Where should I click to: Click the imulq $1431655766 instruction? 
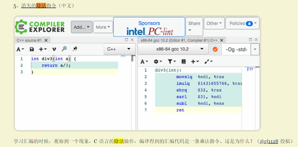209,83
